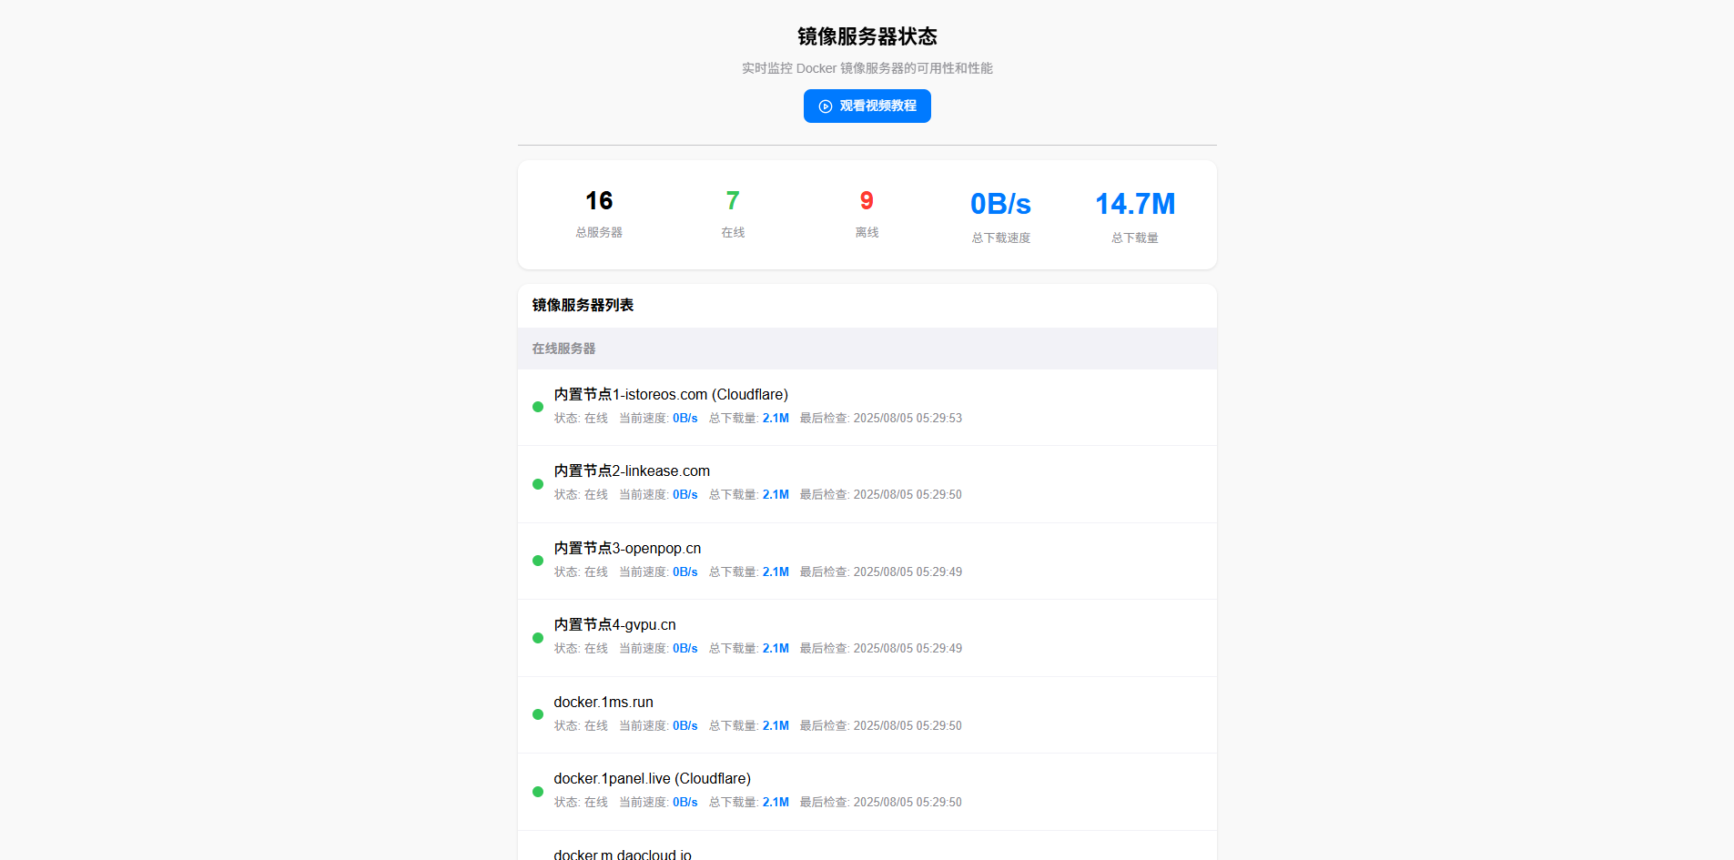
Task: Select the 内置节点3-openpop.cn server name
Action: [627, 548]
